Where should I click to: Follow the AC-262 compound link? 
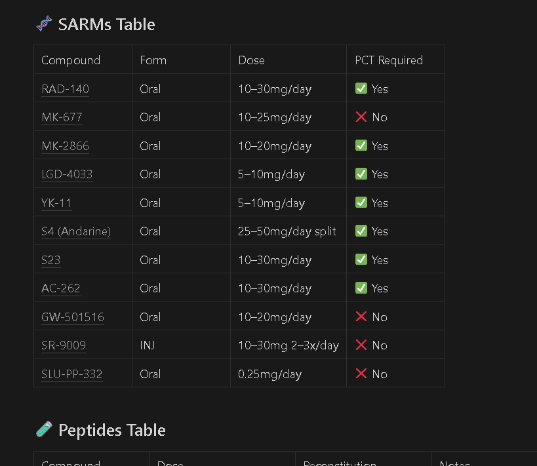pos(60,288)
